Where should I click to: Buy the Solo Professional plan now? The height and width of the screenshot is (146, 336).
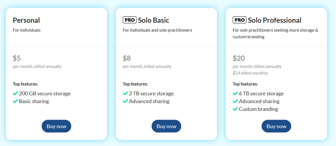276,126
